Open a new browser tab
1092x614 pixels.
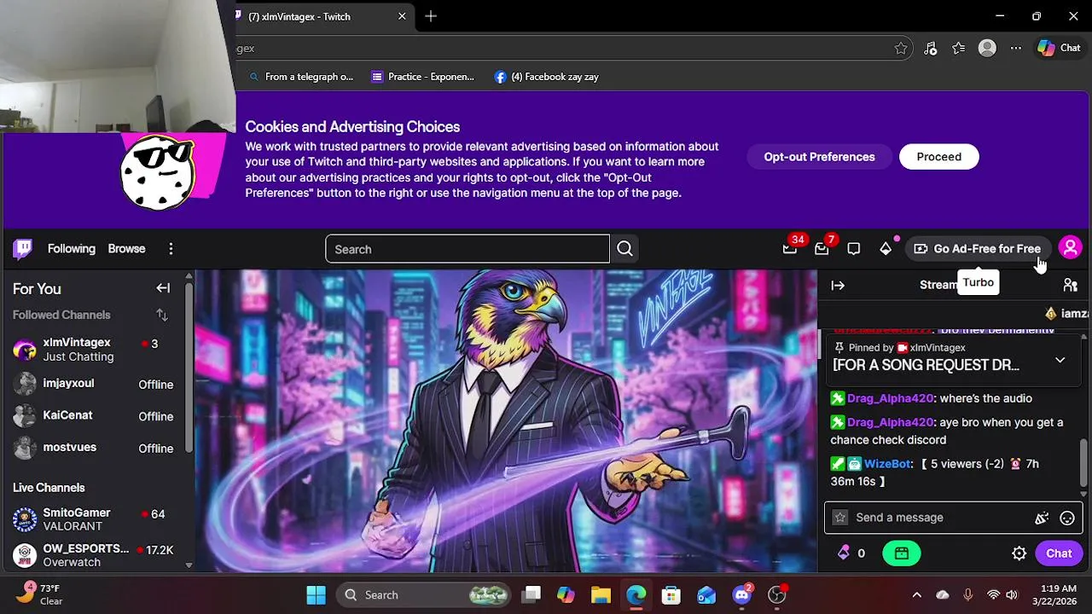[431, 16]
